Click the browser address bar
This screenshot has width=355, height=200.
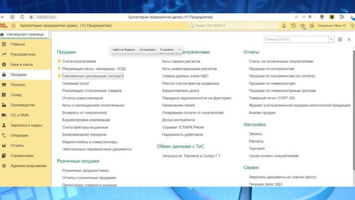tap(46, 17)
